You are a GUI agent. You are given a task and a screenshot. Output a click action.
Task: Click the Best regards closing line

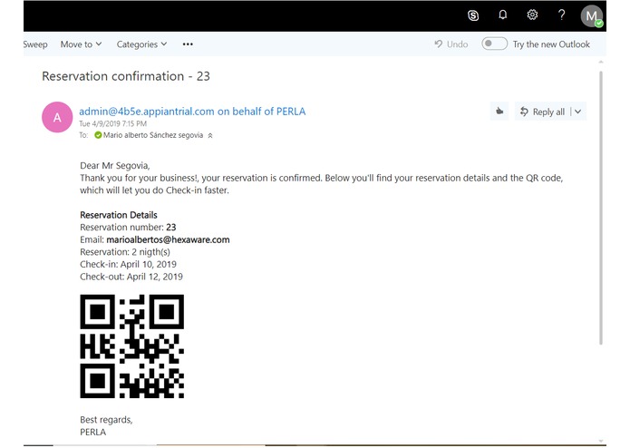click(106, 420)
